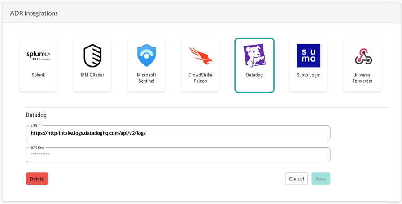The image size is (402, 204).
Task: Click the Datadog section heading
Action: 36,115
